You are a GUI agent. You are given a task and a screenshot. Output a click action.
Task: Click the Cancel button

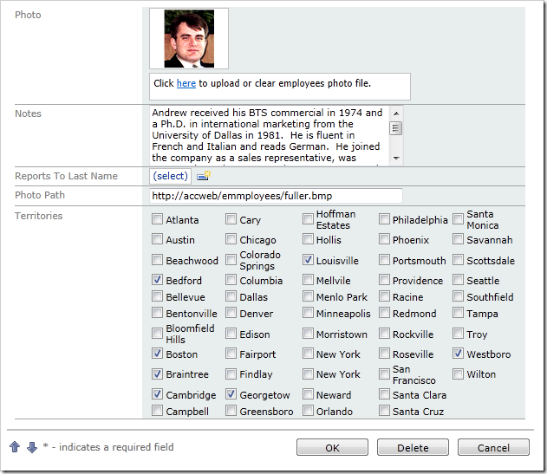pyautogui.click(x=493, y=447)
